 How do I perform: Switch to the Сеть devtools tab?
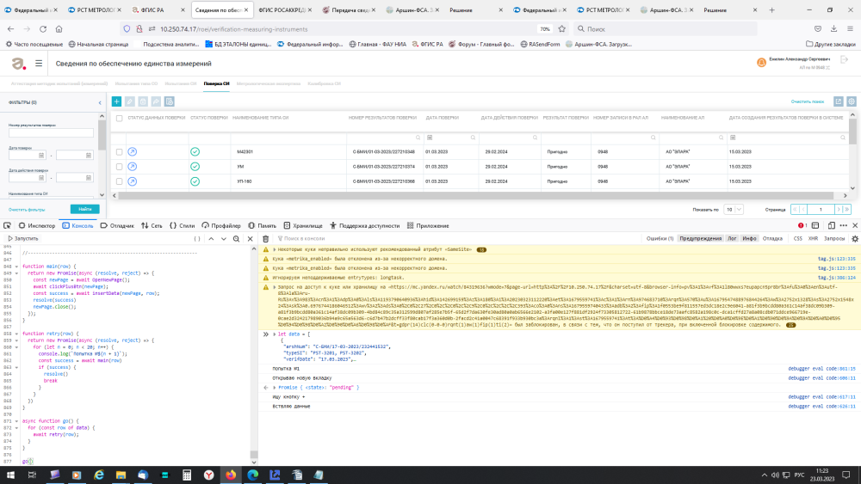(152, 225)
